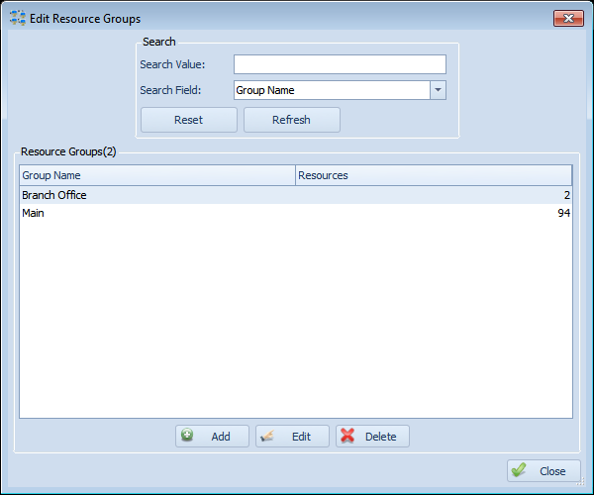The width and height of the screenshot is (594, 495).
Task: Click the pencil Edit icon
Action: point(267,436)
